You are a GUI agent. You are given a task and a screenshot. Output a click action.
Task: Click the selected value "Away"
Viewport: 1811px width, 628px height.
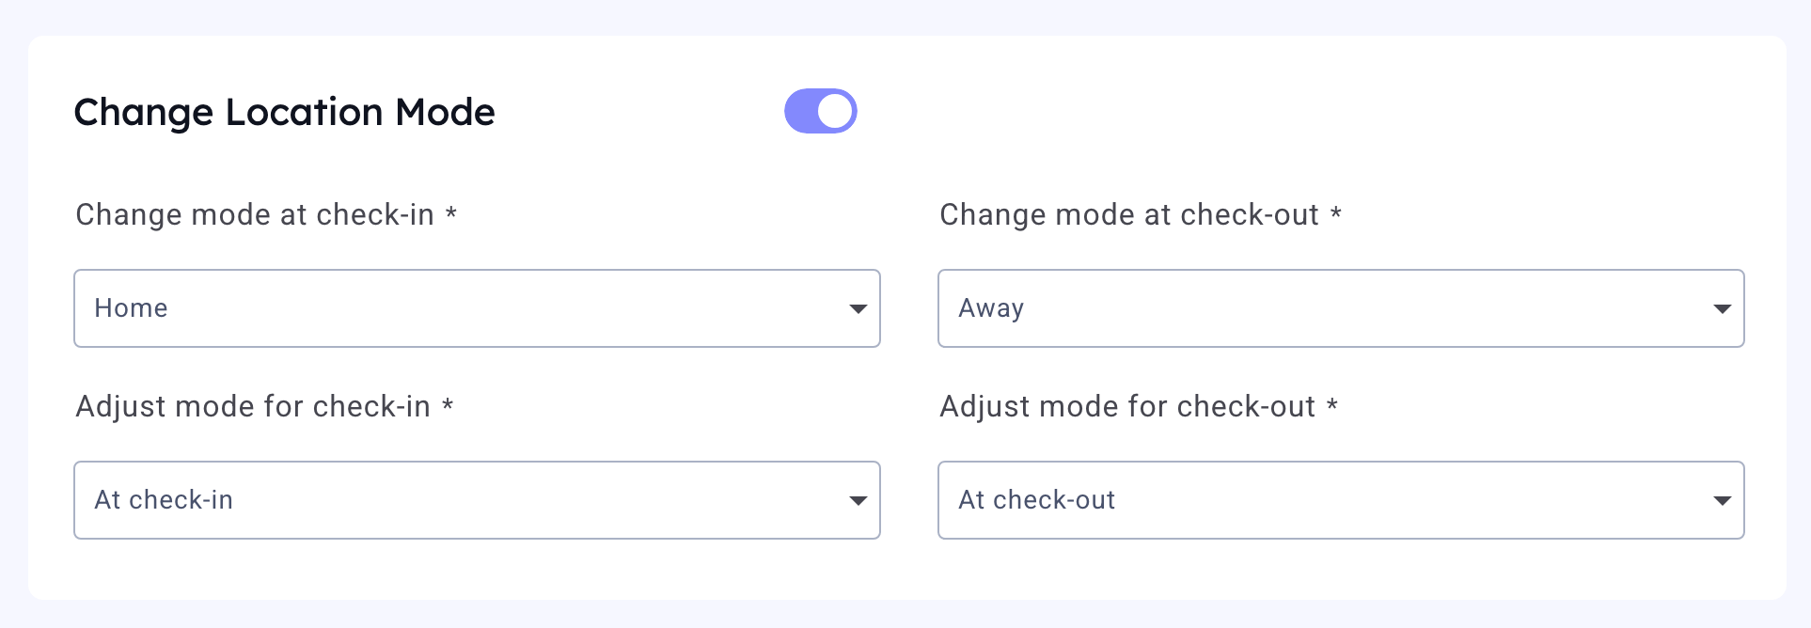click(x=991, y=308)
